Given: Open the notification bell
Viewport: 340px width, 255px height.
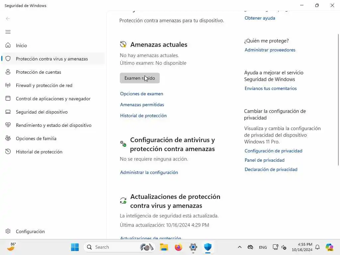Looking at the screenshot, I should 317,247.
